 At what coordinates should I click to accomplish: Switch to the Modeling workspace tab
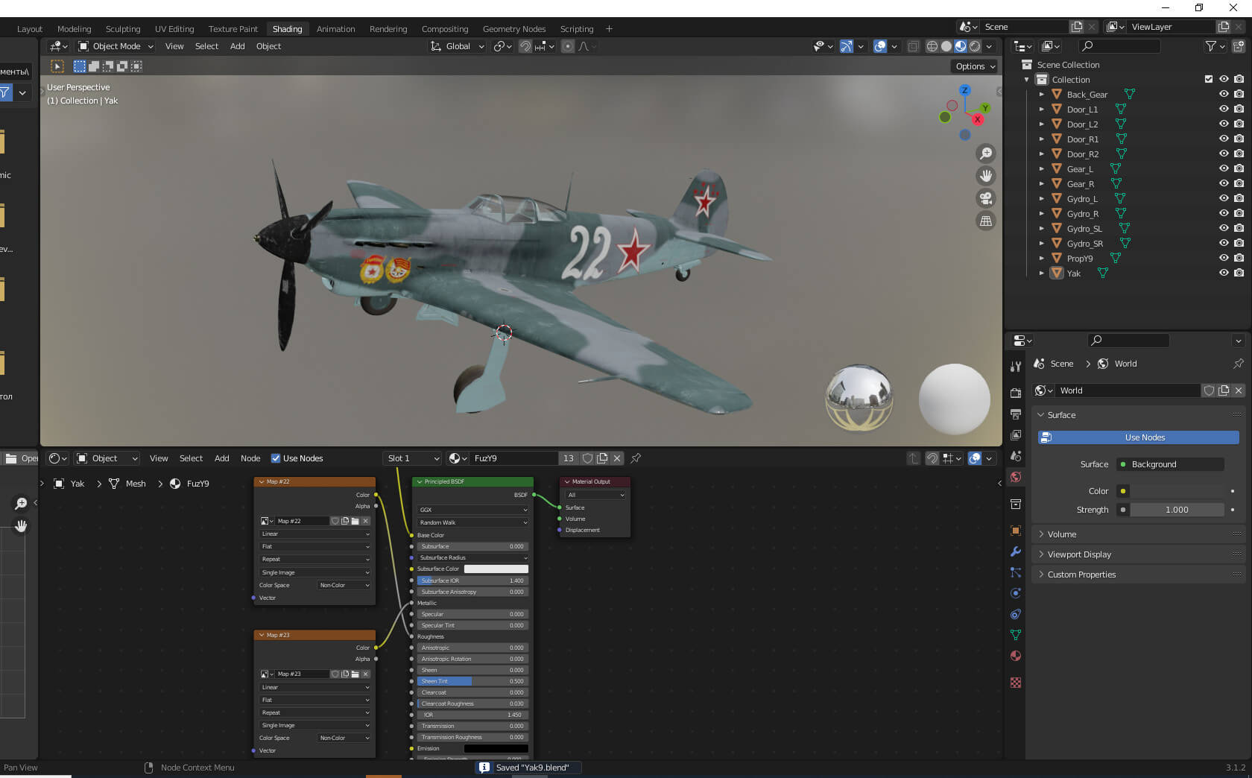[74, 29]
